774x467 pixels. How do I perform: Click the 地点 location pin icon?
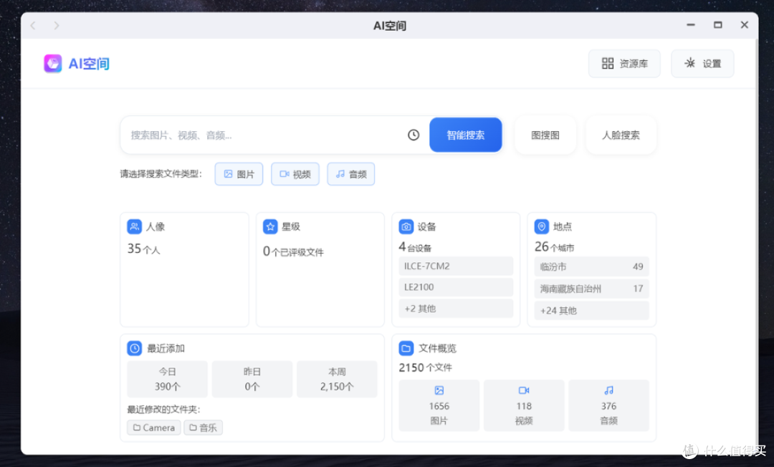pyautogui.click(x=542, y=226)
